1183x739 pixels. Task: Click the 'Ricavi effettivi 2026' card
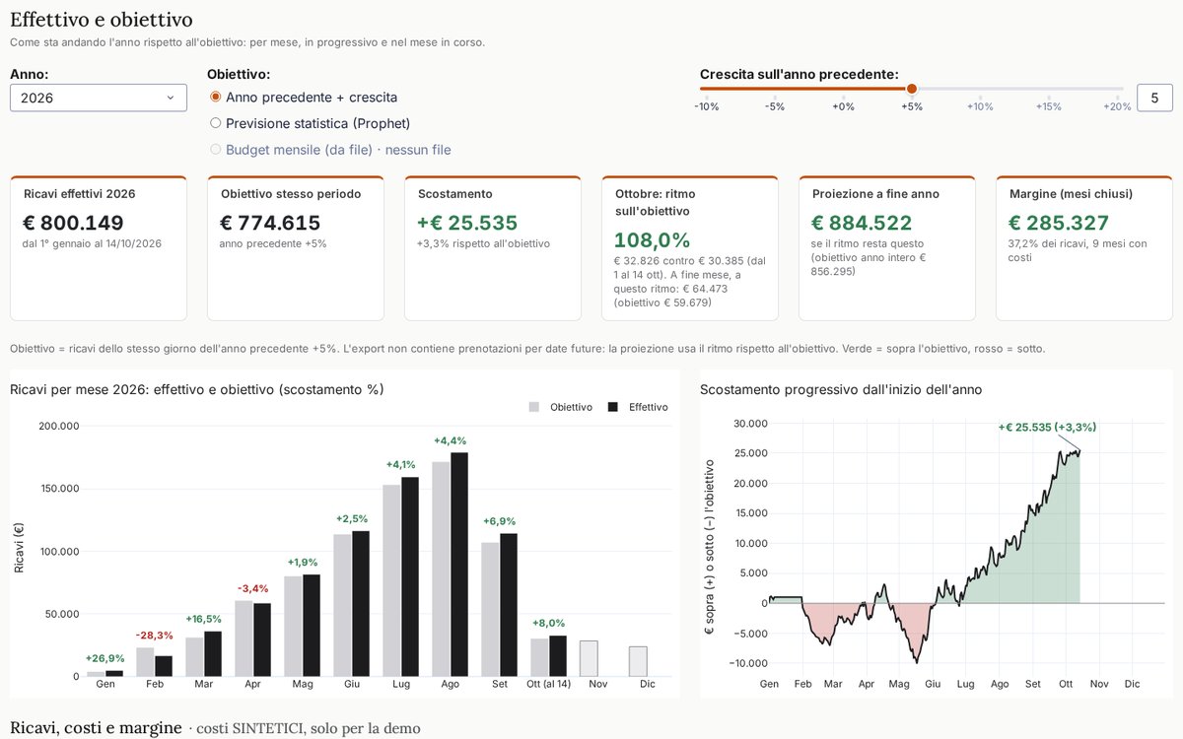[99, 248]
